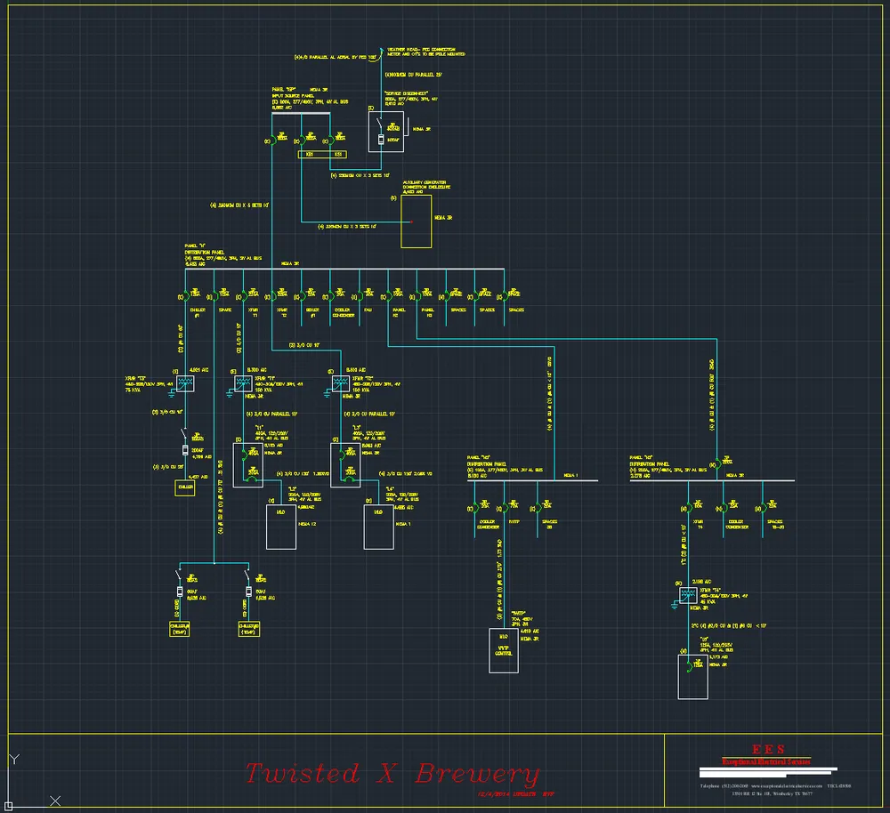This screenshot has height=813, width=890.
Task: Pick the switch symbol inside Service Disconnect
Action: tap(379, 123)
